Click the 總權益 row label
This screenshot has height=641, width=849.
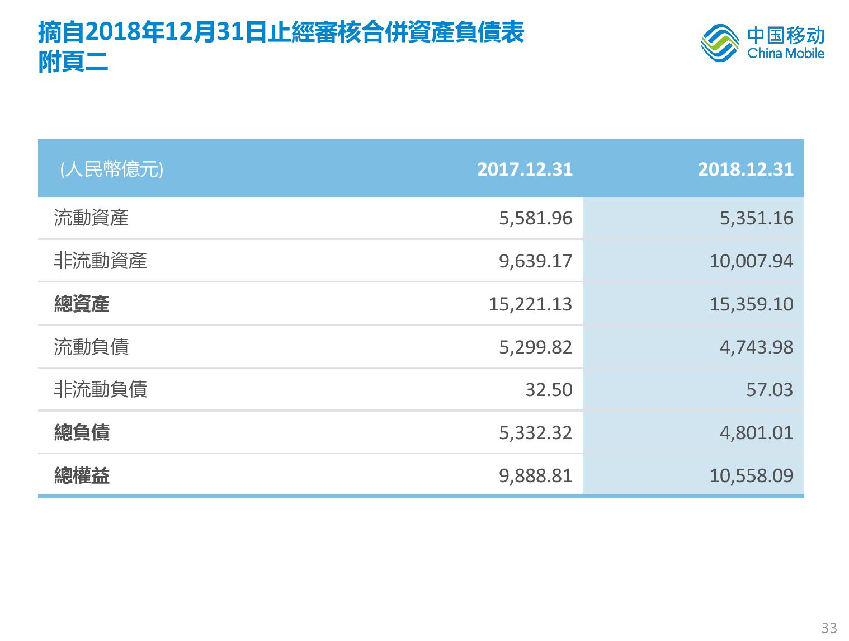pos(82,475)
